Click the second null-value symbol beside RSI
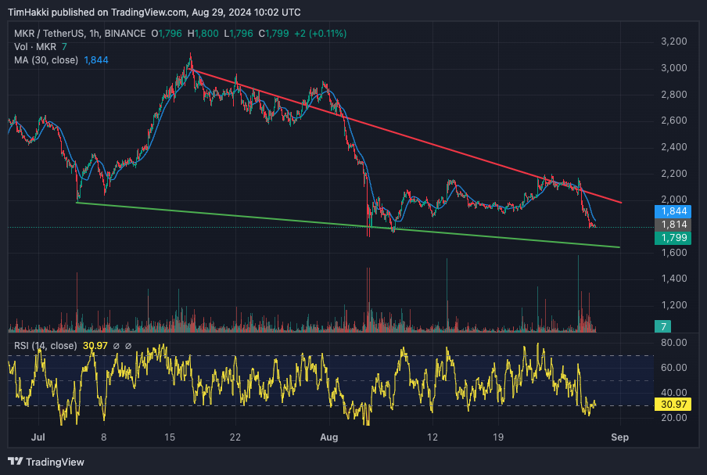Viewport: 707px width, 475px height. 127,346
